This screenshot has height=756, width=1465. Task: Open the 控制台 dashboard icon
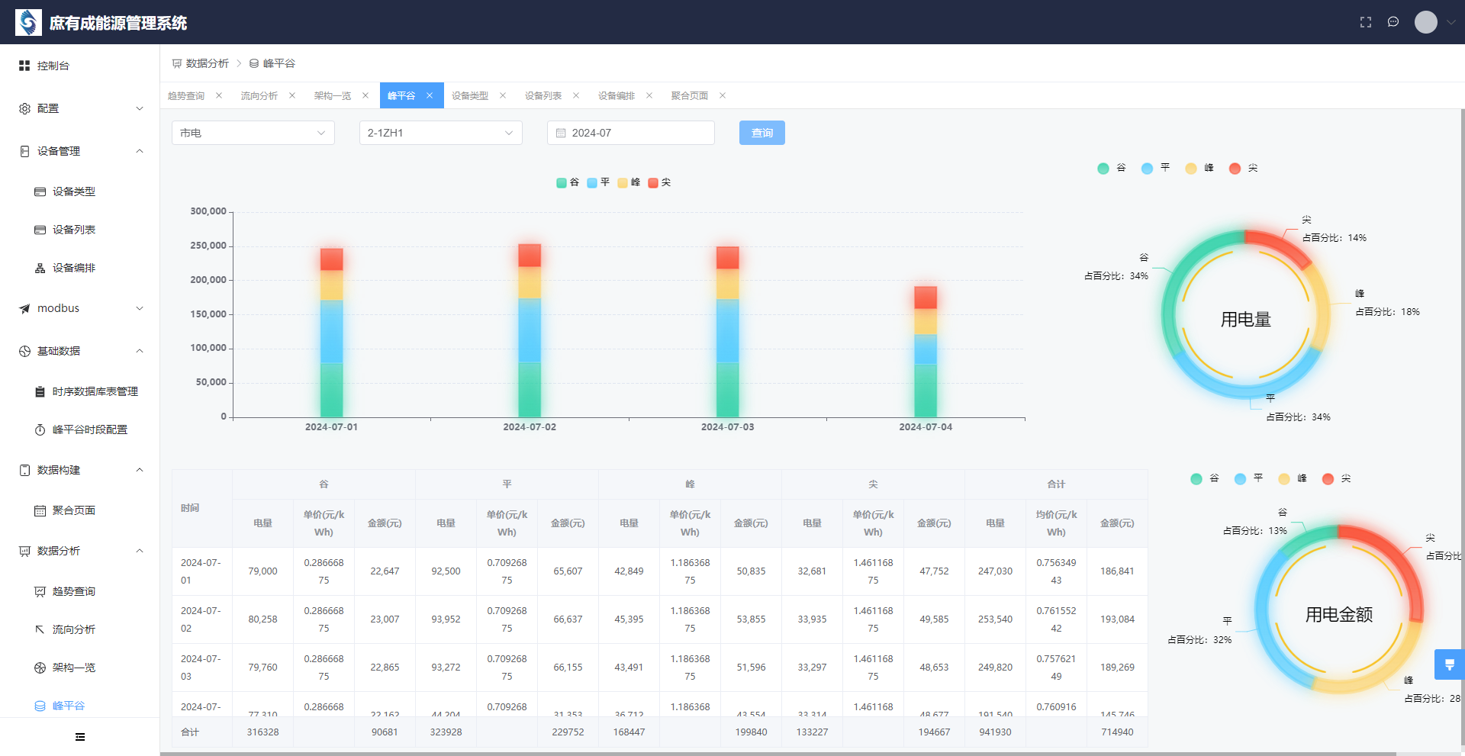click(x=24, y=66)
